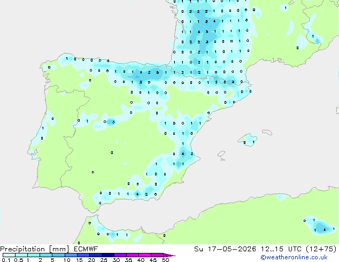
Task: Click the "5" value over northern Spain
Action: point(158,72)
